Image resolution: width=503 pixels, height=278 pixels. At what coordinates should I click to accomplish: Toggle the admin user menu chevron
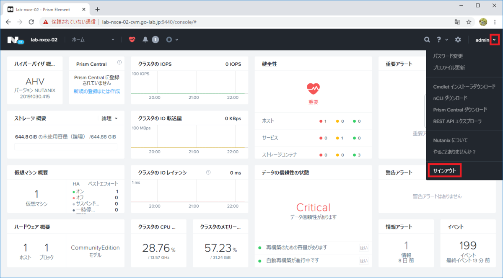495,40
